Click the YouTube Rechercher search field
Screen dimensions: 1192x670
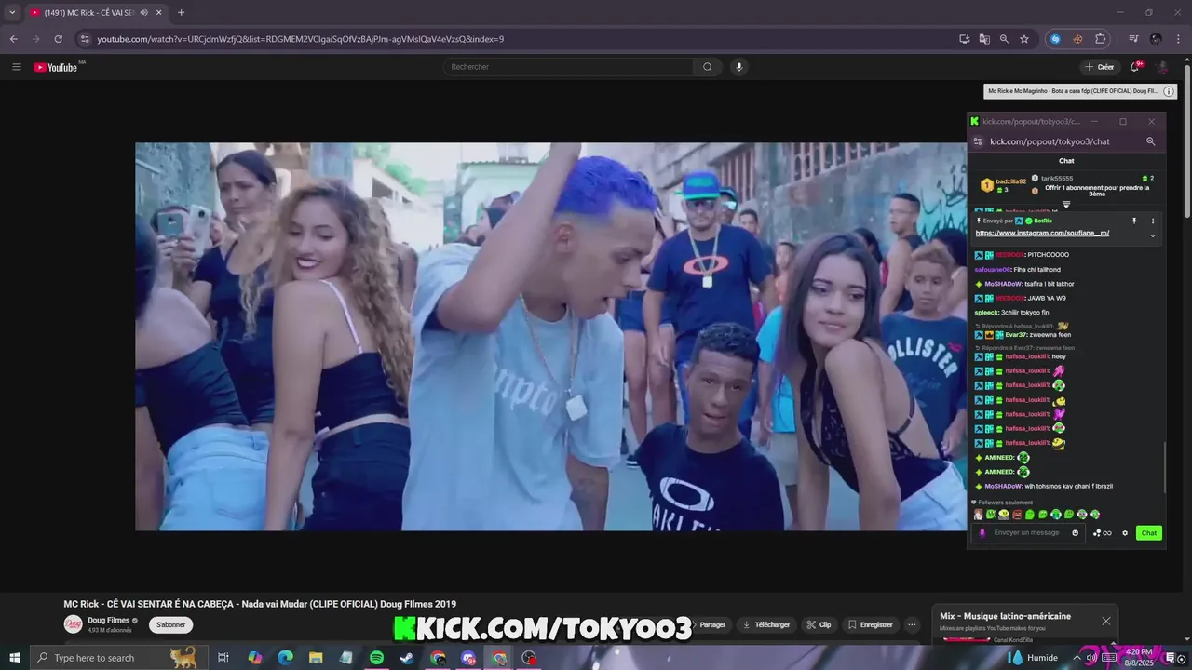pos(568,67)
